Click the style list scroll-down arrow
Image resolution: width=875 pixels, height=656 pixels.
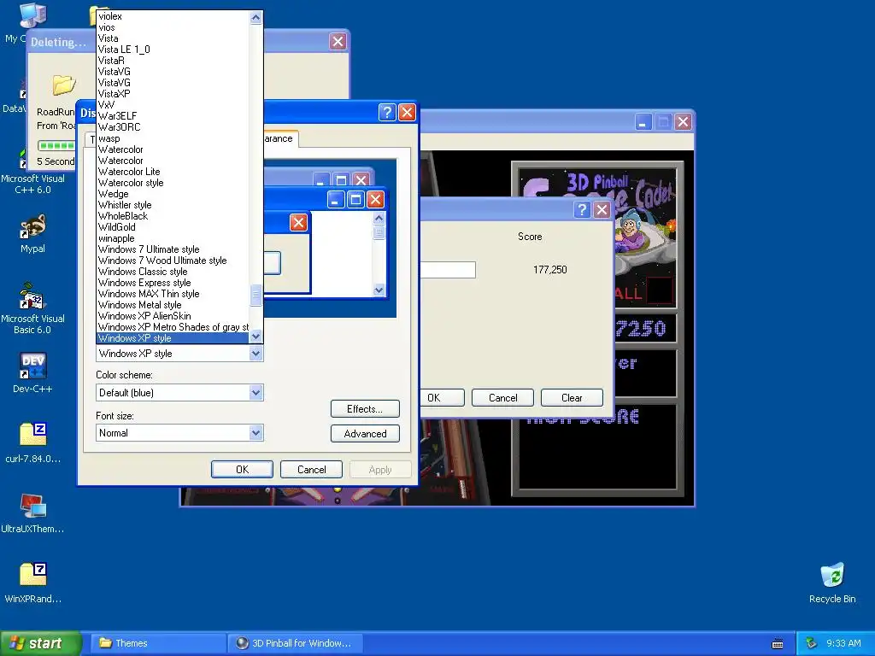click(x=255, y=337)
